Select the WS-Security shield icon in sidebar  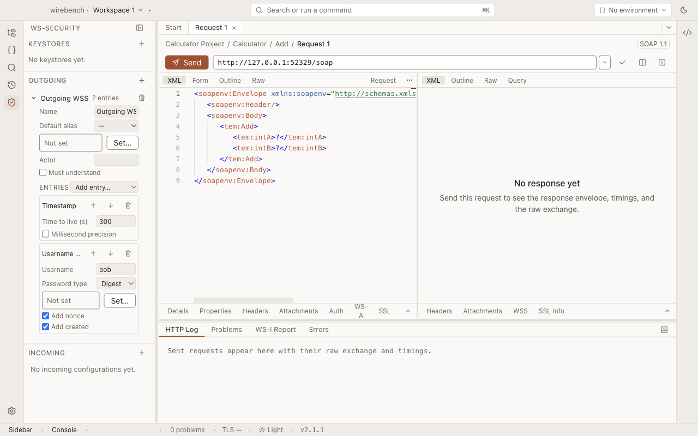click(x=11, y=102)
